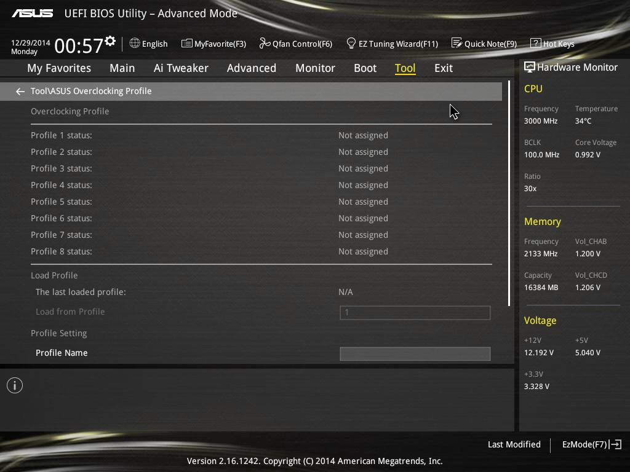
Task: Click the Hardware Monitor display icon
Action: (529, 68)
